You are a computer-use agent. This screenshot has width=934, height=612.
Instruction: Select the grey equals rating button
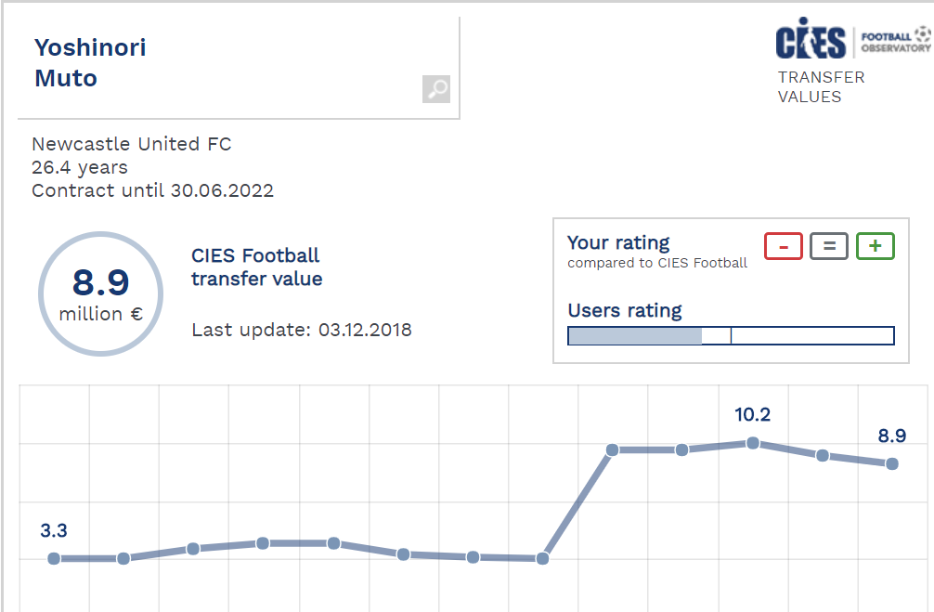[829, 247]
